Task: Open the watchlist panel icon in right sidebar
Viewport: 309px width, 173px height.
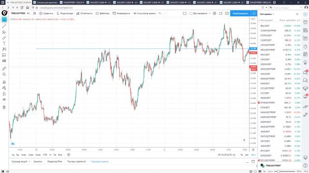Action: tap(305, 14)
